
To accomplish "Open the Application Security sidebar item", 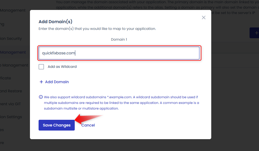I will [11, 38].
